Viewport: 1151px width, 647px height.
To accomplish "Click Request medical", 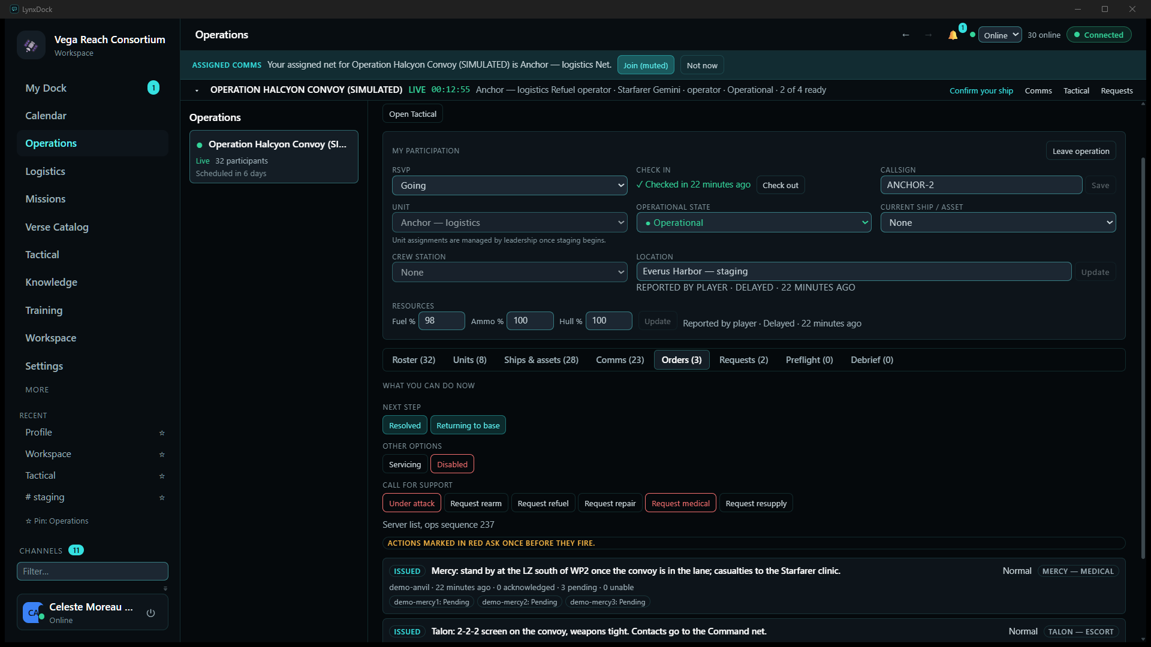I will point(680,503).
